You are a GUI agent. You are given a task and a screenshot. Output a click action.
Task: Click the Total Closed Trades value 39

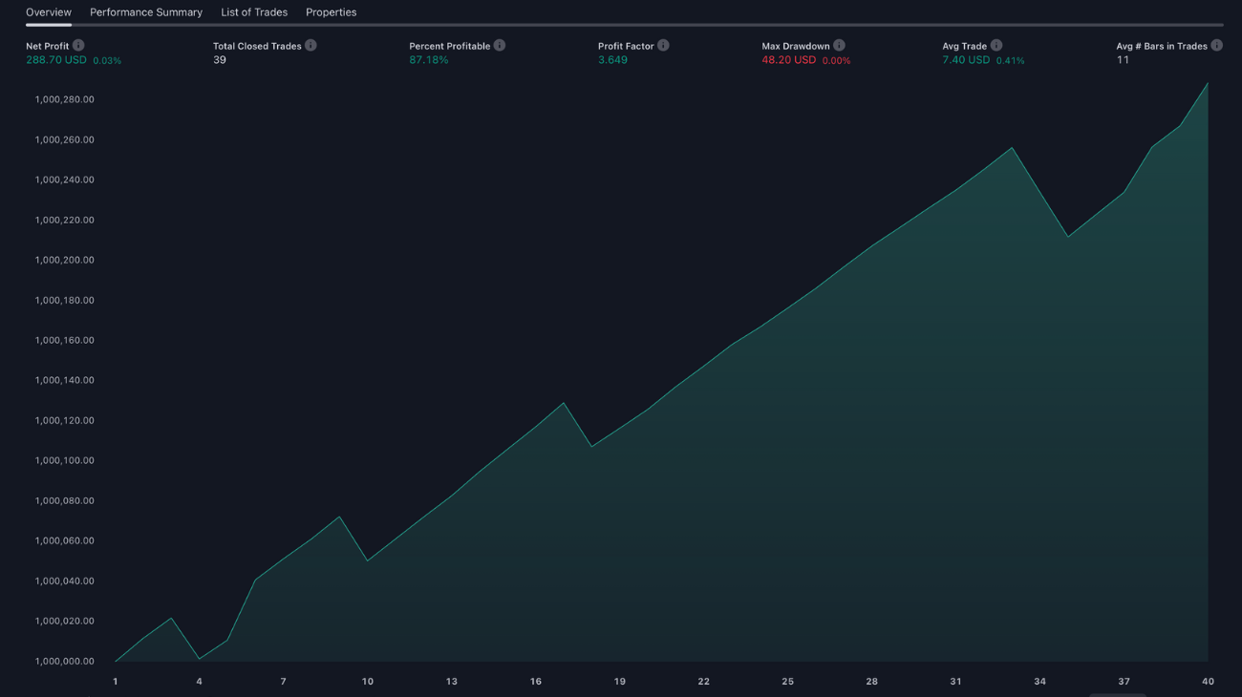pyautogui.click(x=220, y=60)
